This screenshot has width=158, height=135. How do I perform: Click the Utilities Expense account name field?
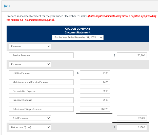pos(41,73)
